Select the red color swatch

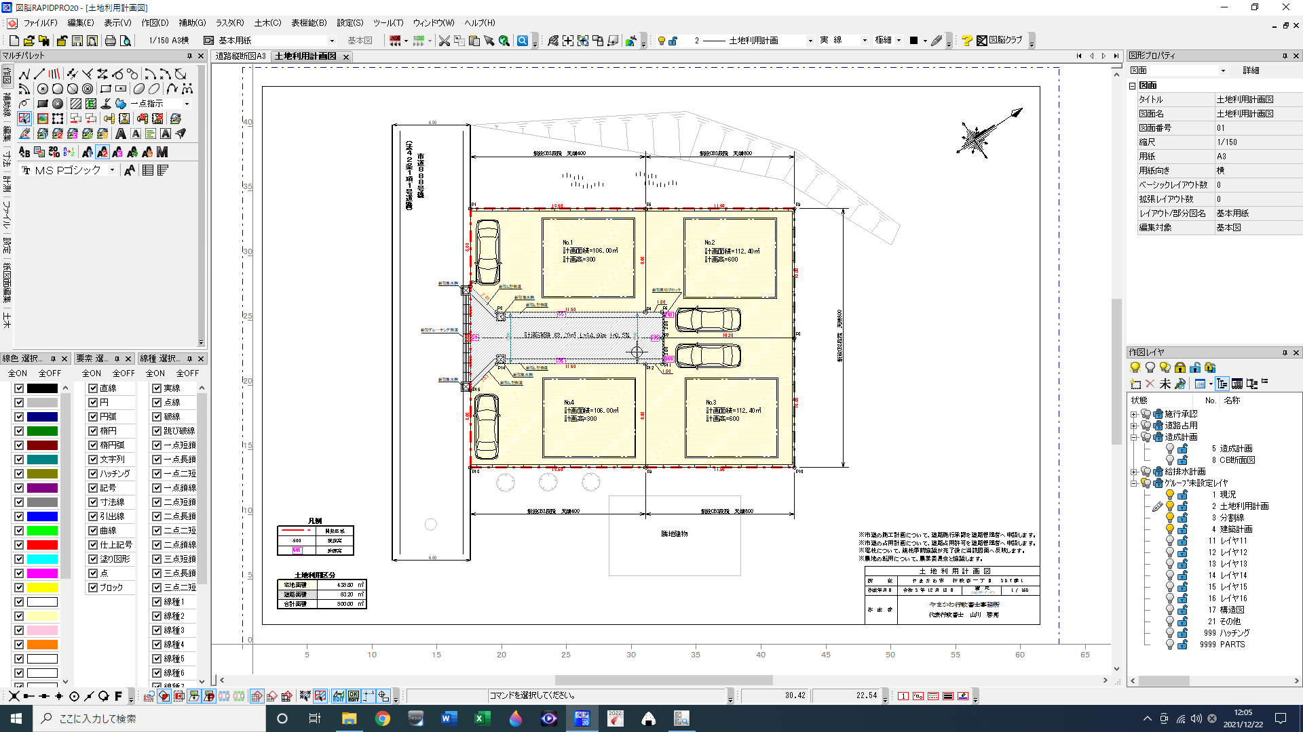42,545
